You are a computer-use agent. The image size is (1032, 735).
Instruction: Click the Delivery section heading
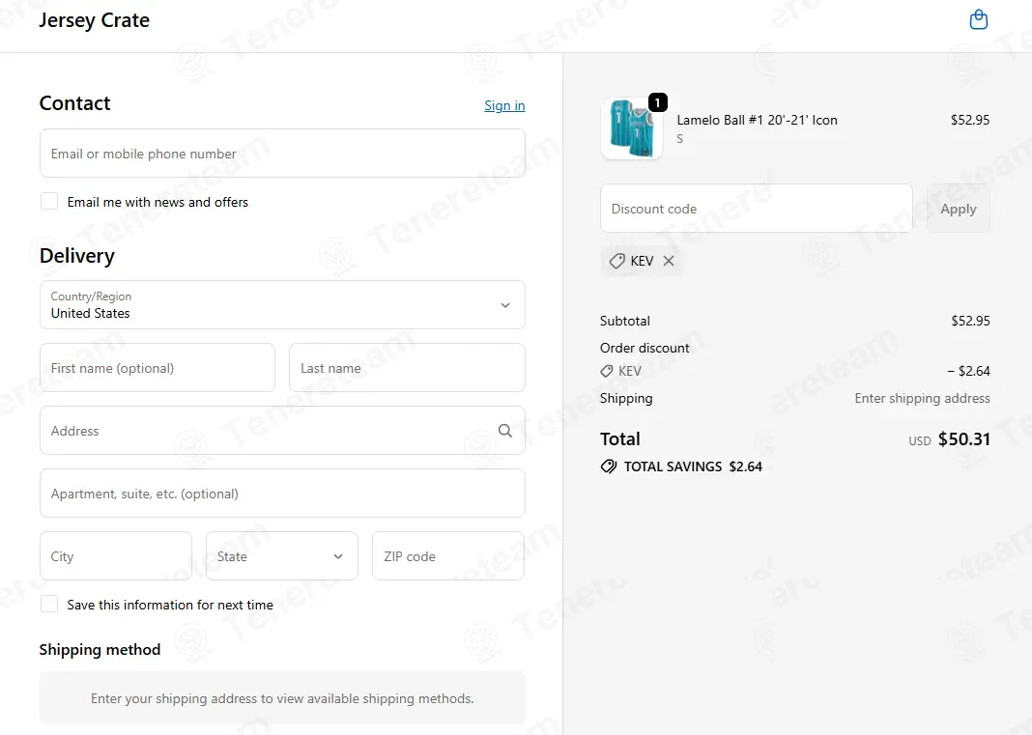coord(77,255)
